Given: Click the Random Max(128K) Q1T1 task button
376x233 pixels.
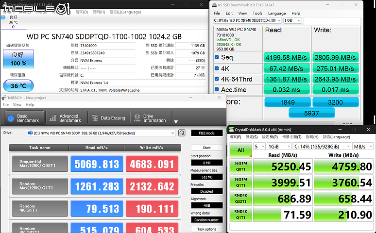Looking at the screenshot, I should [x=40, y=186].
